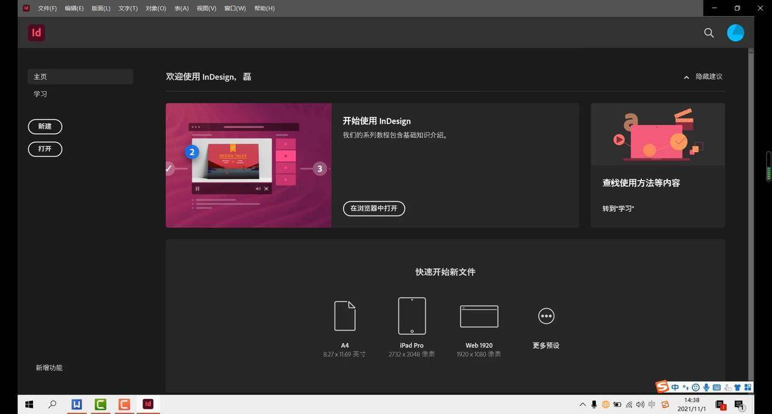Open the 新增功能 link

(49, 368)
